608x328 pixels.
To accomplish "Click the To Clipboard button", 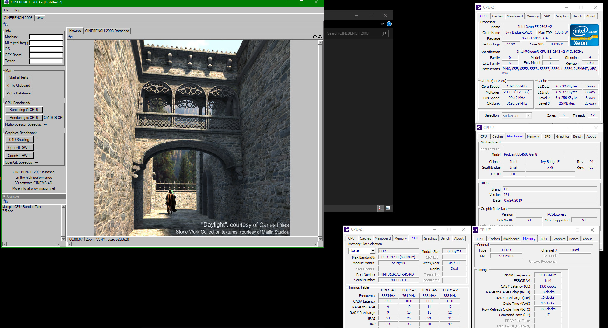I will [19, 85].
